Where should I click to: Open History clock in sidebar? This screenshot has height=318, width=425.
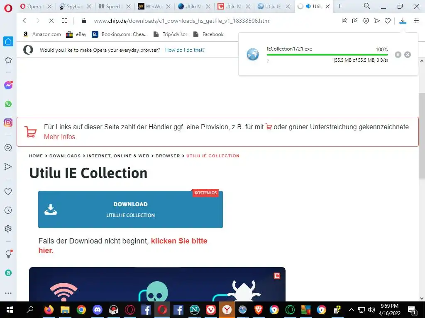point(8,210)
